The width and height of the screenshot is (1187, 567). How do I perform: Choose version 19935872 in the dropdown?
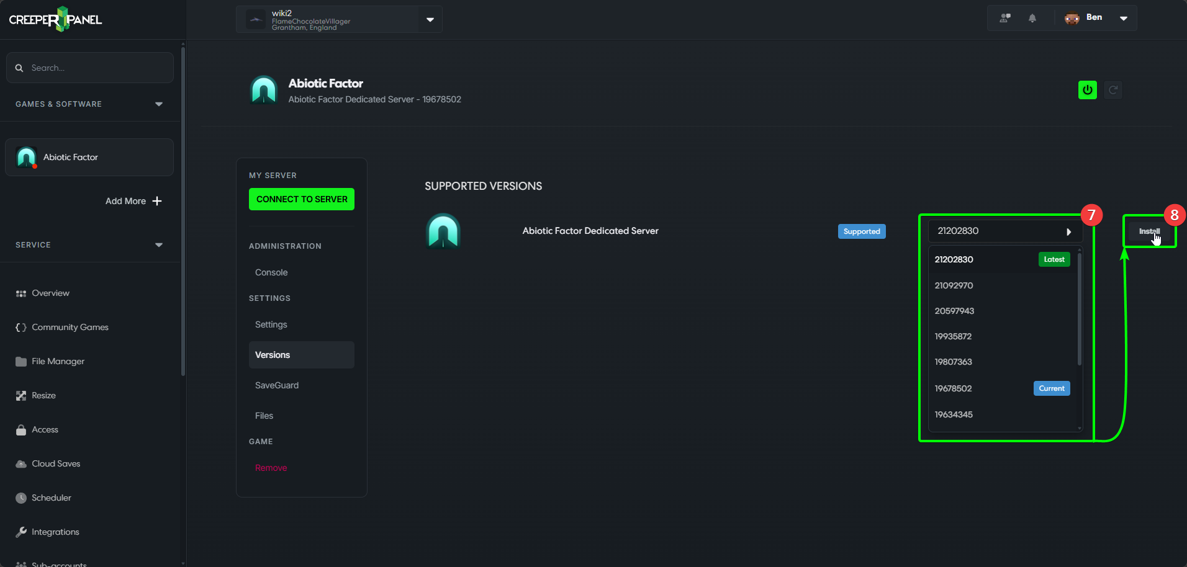[953, 336]
